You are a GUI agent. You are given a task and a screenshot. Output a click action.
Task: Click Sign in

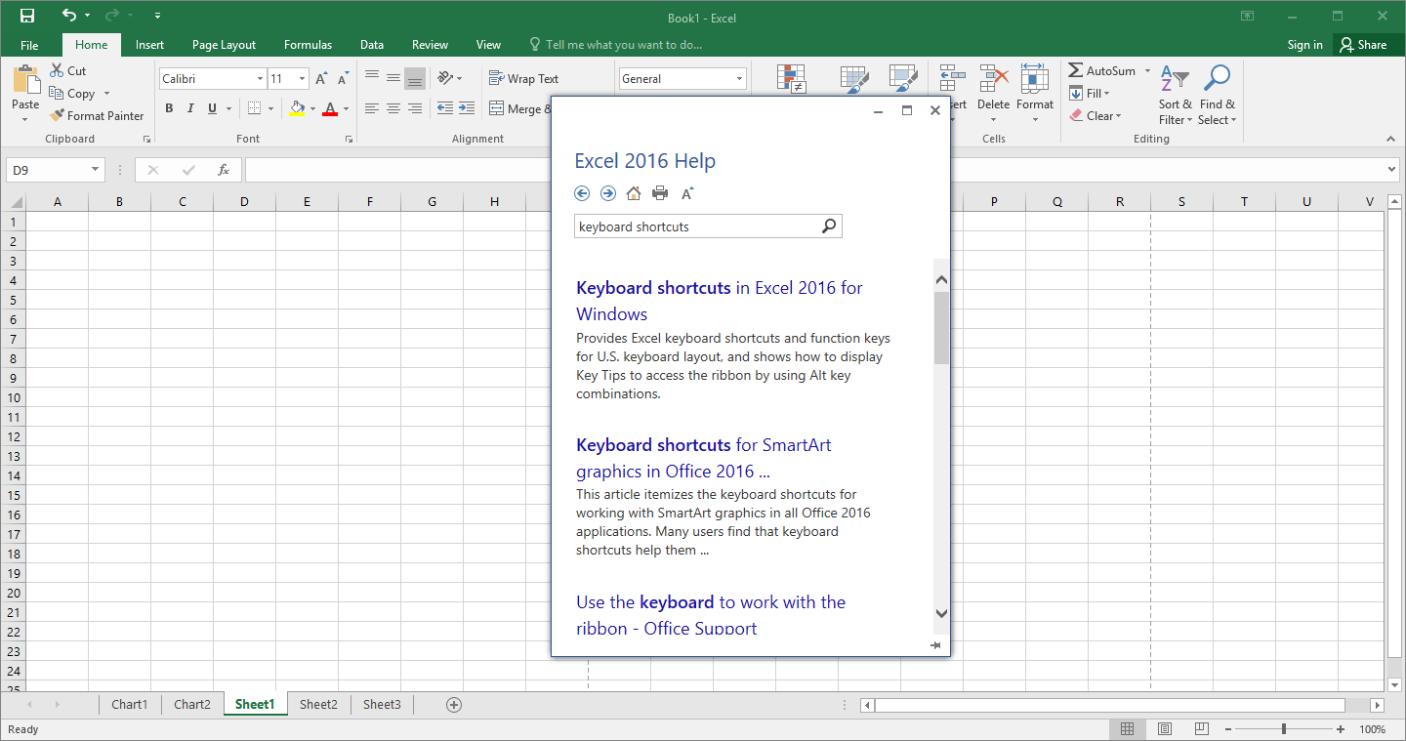tap(1304, 45)
